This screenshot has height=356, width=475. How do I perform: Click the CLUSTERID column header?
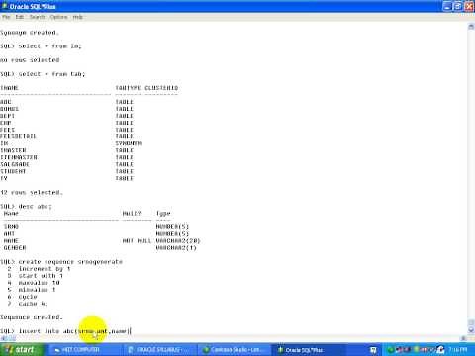(161, 88)
